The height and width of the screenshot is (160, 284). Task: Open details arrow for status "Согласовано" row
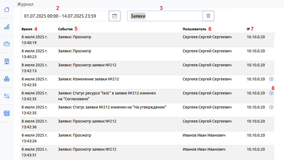point(271,93)
